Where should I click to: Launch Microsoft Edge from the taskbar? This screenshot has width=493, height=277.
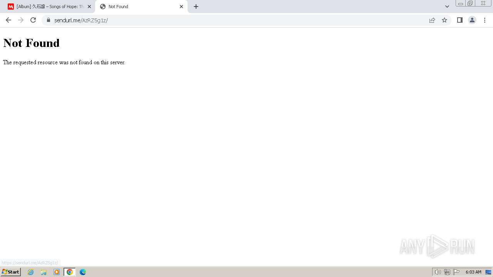83,272
